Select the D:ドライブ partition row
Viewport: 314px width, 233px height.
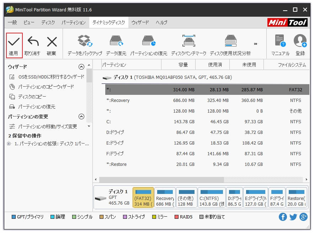click(x=207, y=132)
